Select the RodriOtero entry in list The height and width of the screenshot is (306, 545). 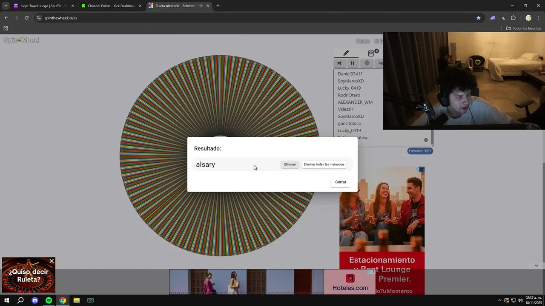tap(349, 95)
